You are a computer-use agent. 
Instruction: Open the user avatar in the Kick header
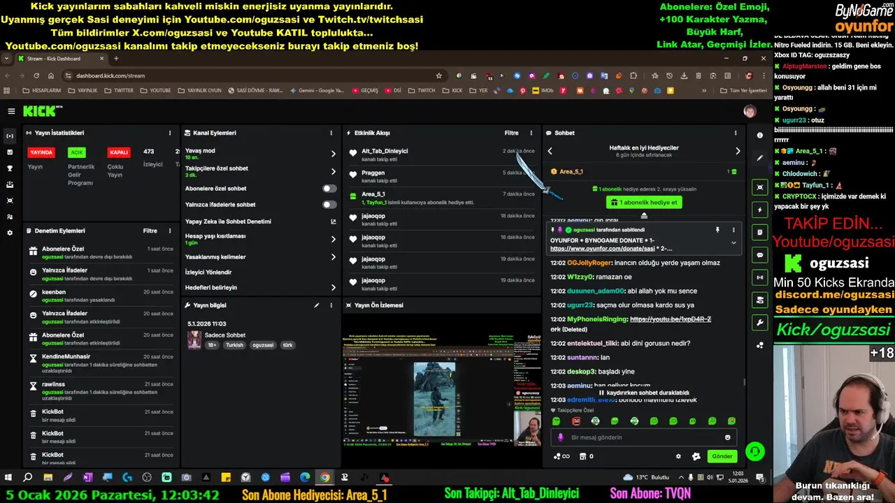[750, 111]
